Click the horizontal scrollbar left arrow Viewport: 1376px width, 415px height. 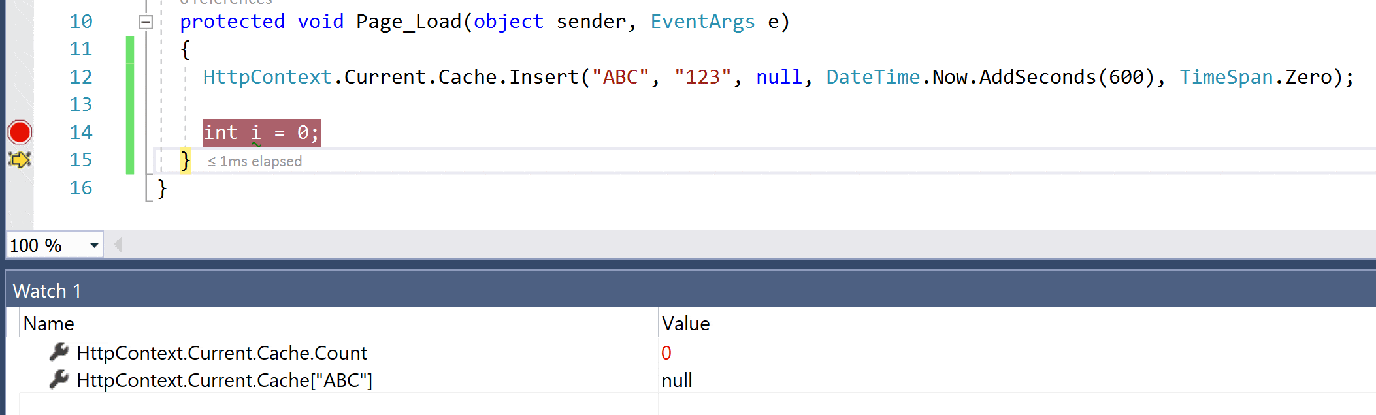(118, 245)
